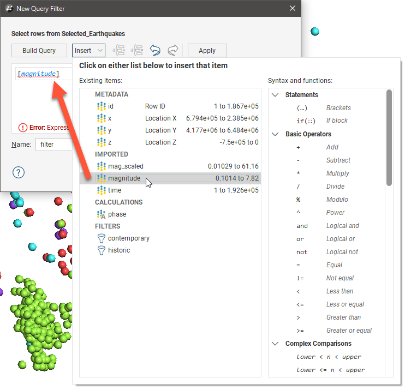405x390 pixels.
Task: Open the Insert dropdown
Action: tap(88, 51)
